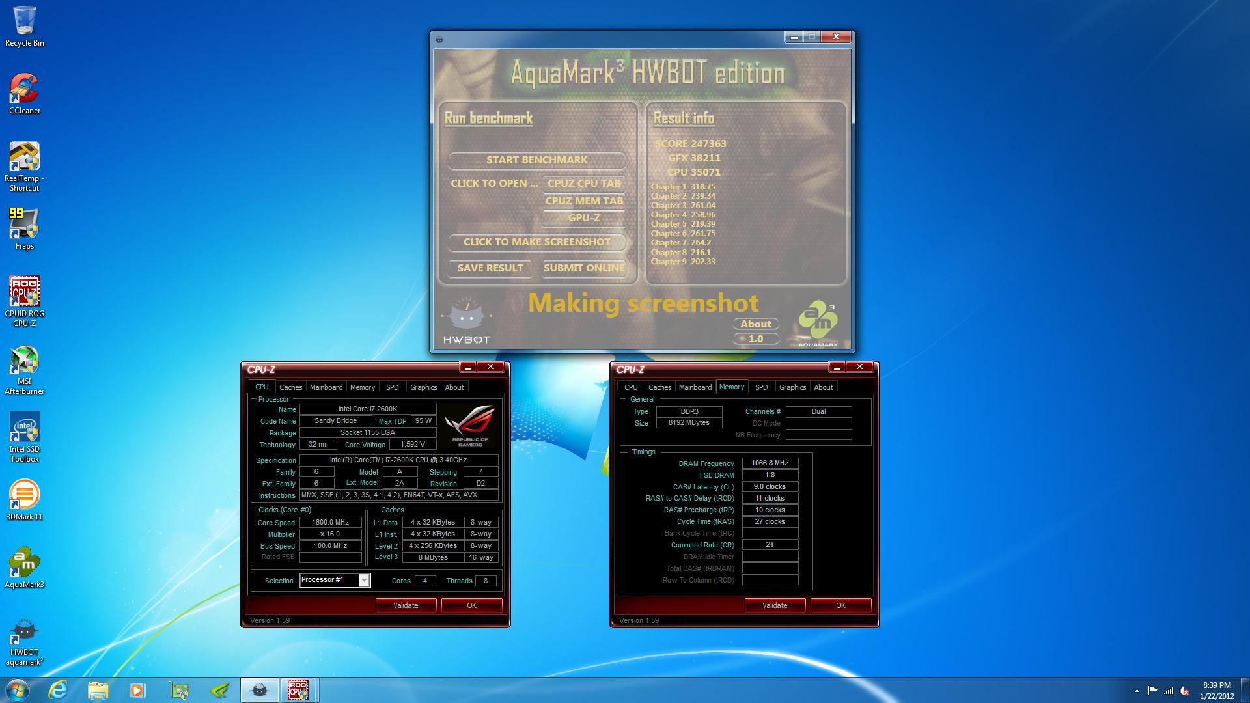Click OK in left CPU-Z window
The image size is (1250, 703).
click(x=471, y=605)
